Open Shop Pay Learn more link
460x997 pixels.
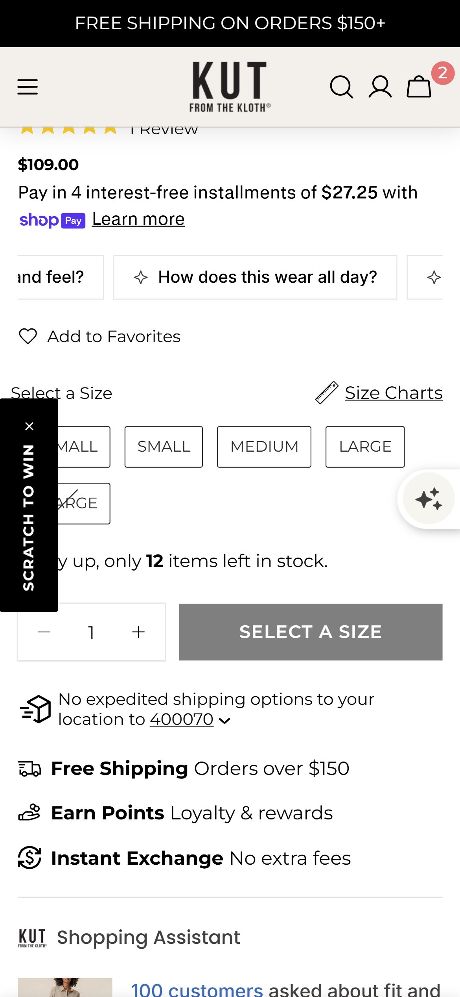pos(138,219)
